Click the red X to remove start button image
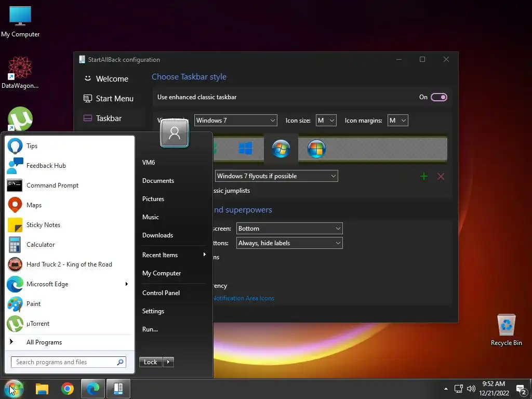 coord(441,176)
